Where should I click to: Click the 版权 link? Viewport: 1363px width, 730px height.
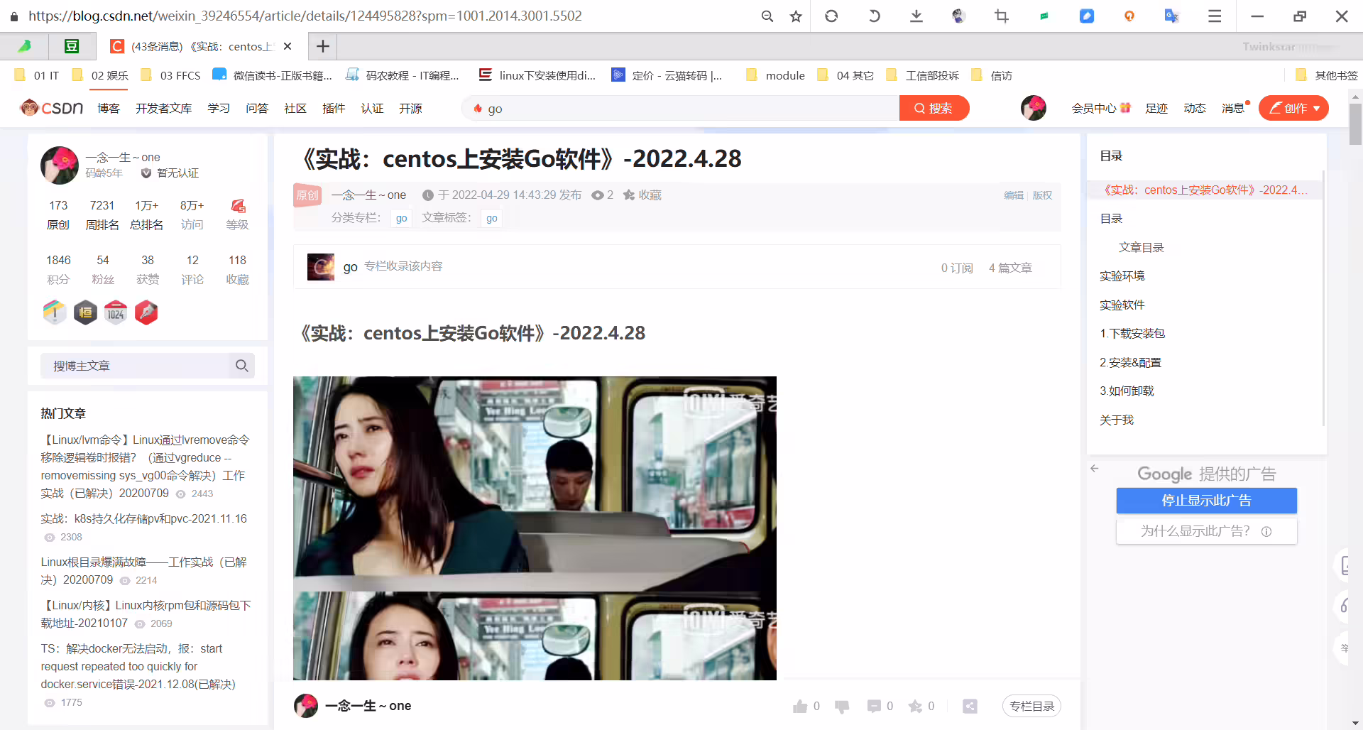tap(1042, 195)
